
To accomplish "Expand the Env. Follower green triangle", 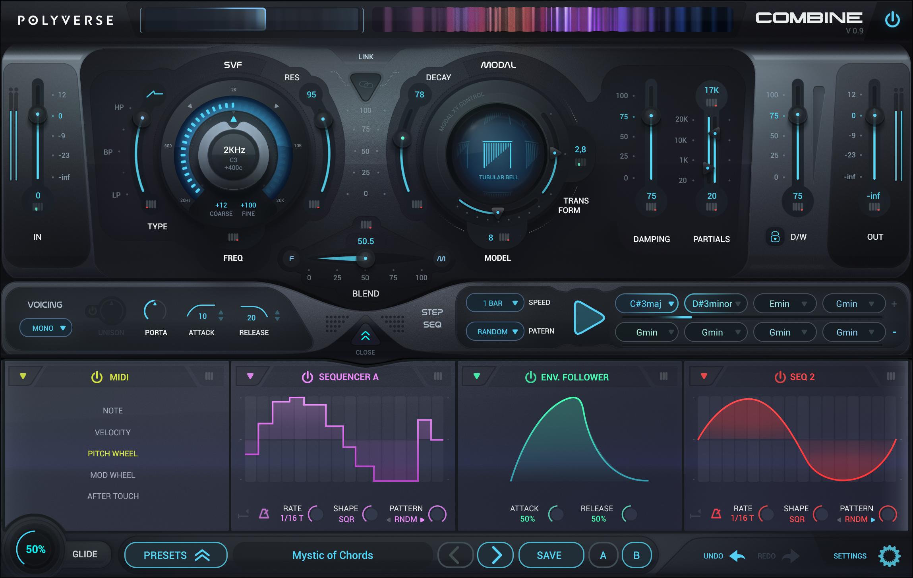I will click(x=477, y=376).
